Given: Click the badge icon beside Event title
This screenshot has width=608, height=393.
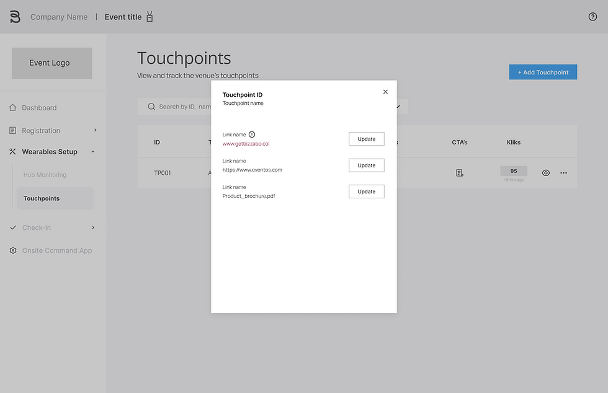Looking at the screenshot, I should pyautogui.click(x=150, y=17).
